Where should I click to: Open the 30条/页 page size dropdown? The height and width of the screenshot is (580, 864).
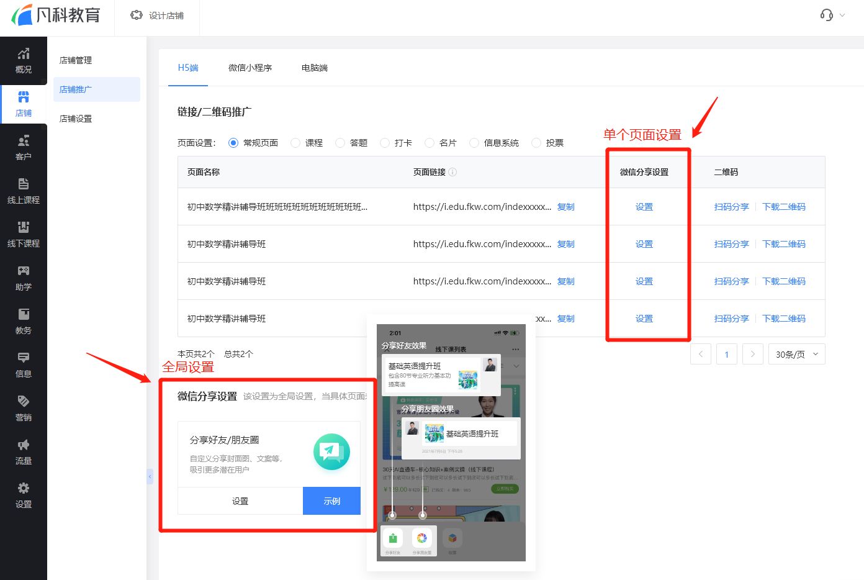pyautogui.click(x=797, y=354)
